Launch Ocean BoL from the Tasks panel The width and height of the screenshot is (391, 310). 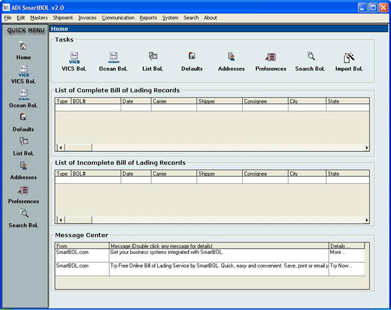(113, 62)
